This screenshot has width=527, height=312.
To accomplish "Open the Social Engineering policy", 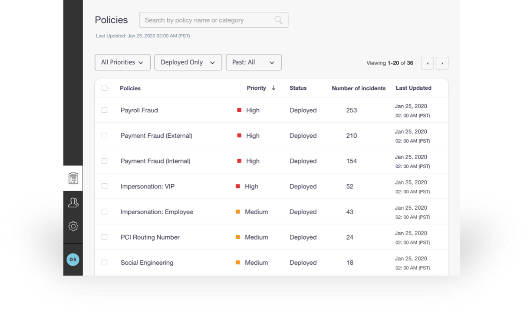I will (147, 263).
